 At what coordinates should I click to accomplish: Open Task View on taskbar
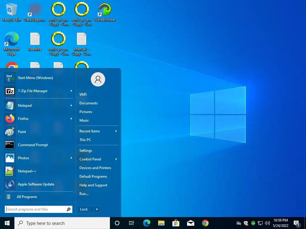tap(131, 223)
